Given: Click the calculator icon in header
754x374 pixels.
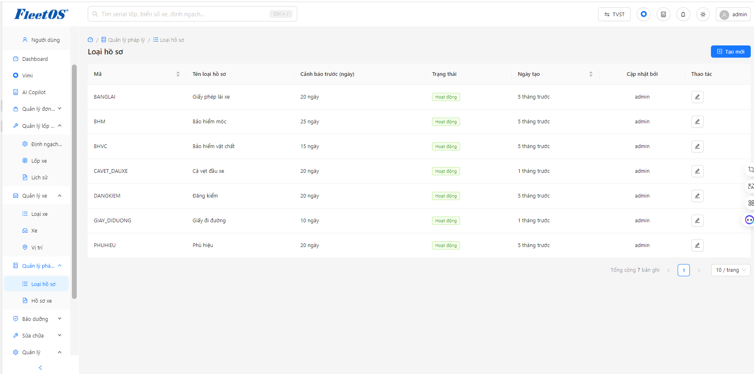Looking at the screenshot, I should click(663, 14).
